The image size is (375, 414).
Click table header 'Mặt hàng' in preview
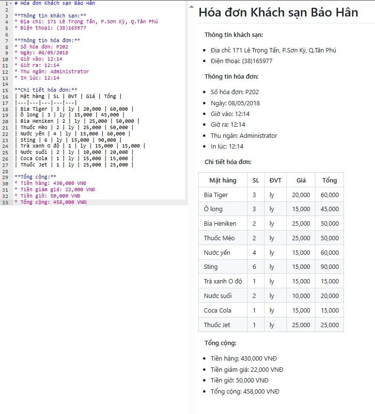223,181
